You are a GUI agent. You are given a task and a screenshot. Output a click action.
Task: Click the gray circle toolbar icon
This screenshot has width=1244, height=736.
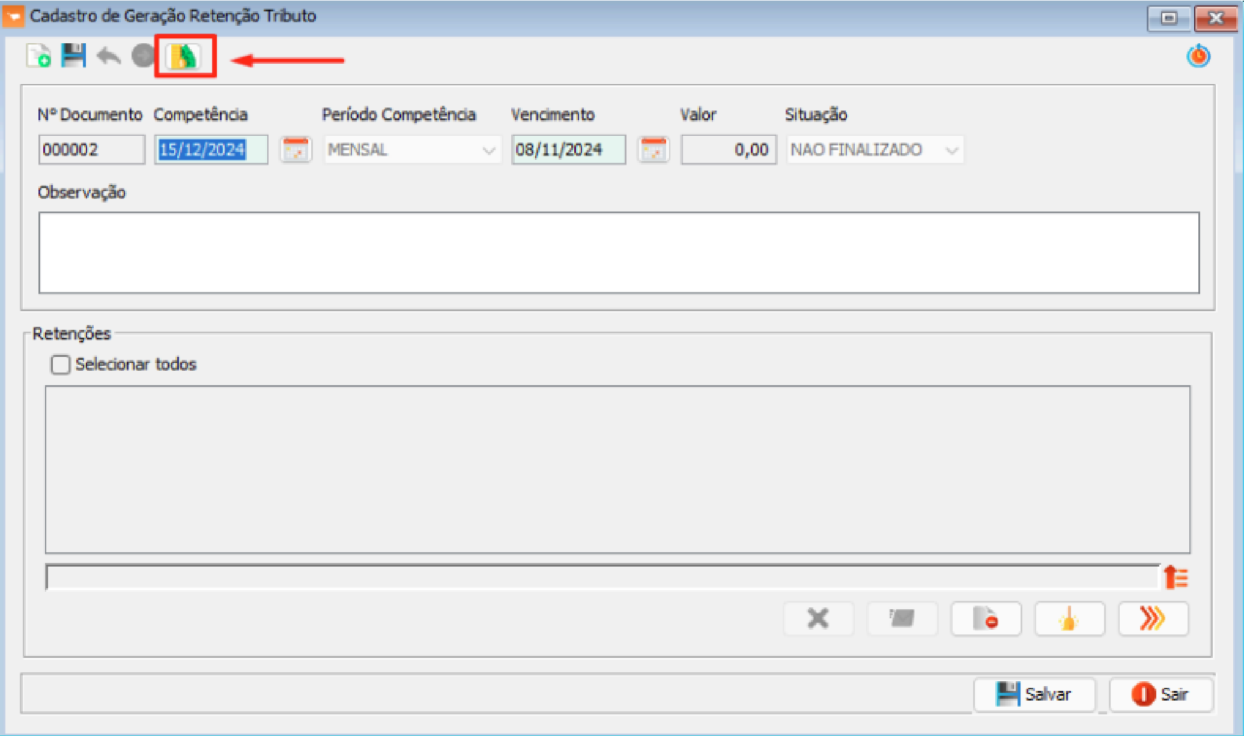(x=143, y=56)
